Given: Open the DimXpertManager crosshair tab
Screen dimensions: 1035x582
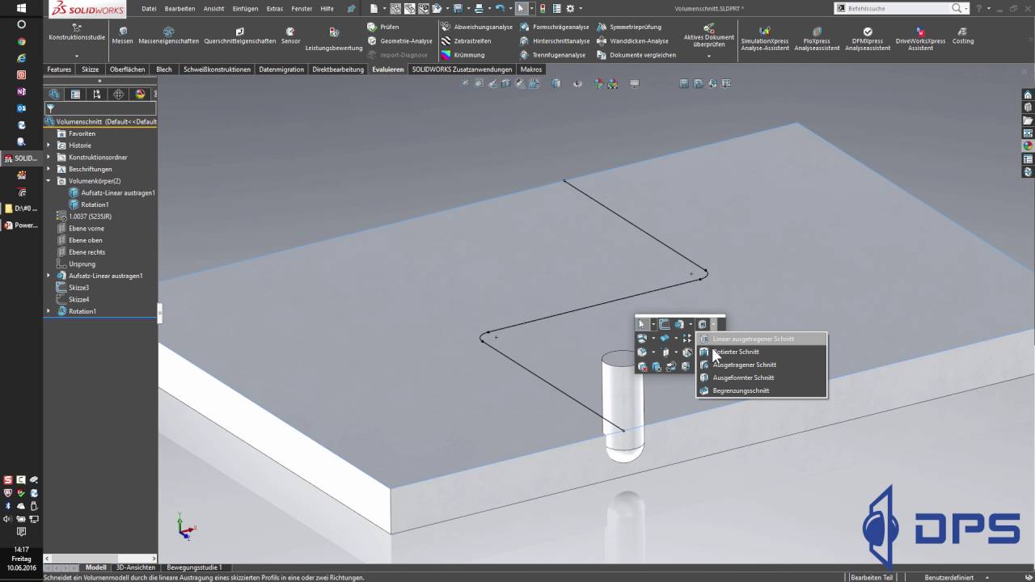Looking at the screenshot, I should point(119,94).
